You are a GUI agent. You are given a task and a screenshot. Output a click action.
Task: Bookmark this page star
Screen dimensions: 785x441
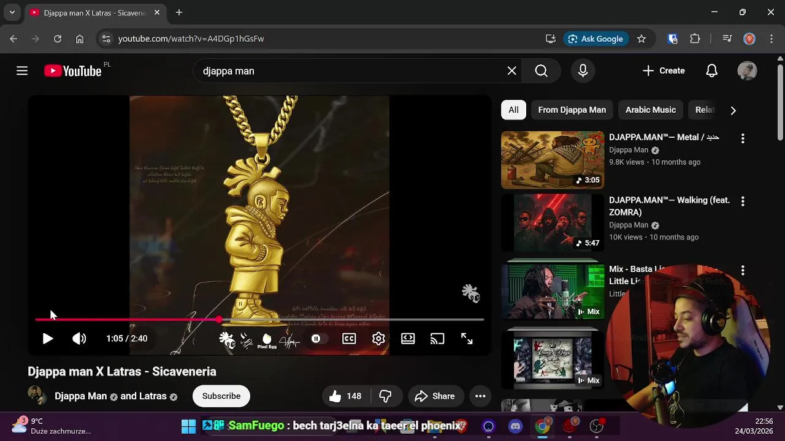click(641, 39)
